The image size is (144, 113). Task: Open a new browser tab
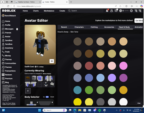tap(71, 2)
